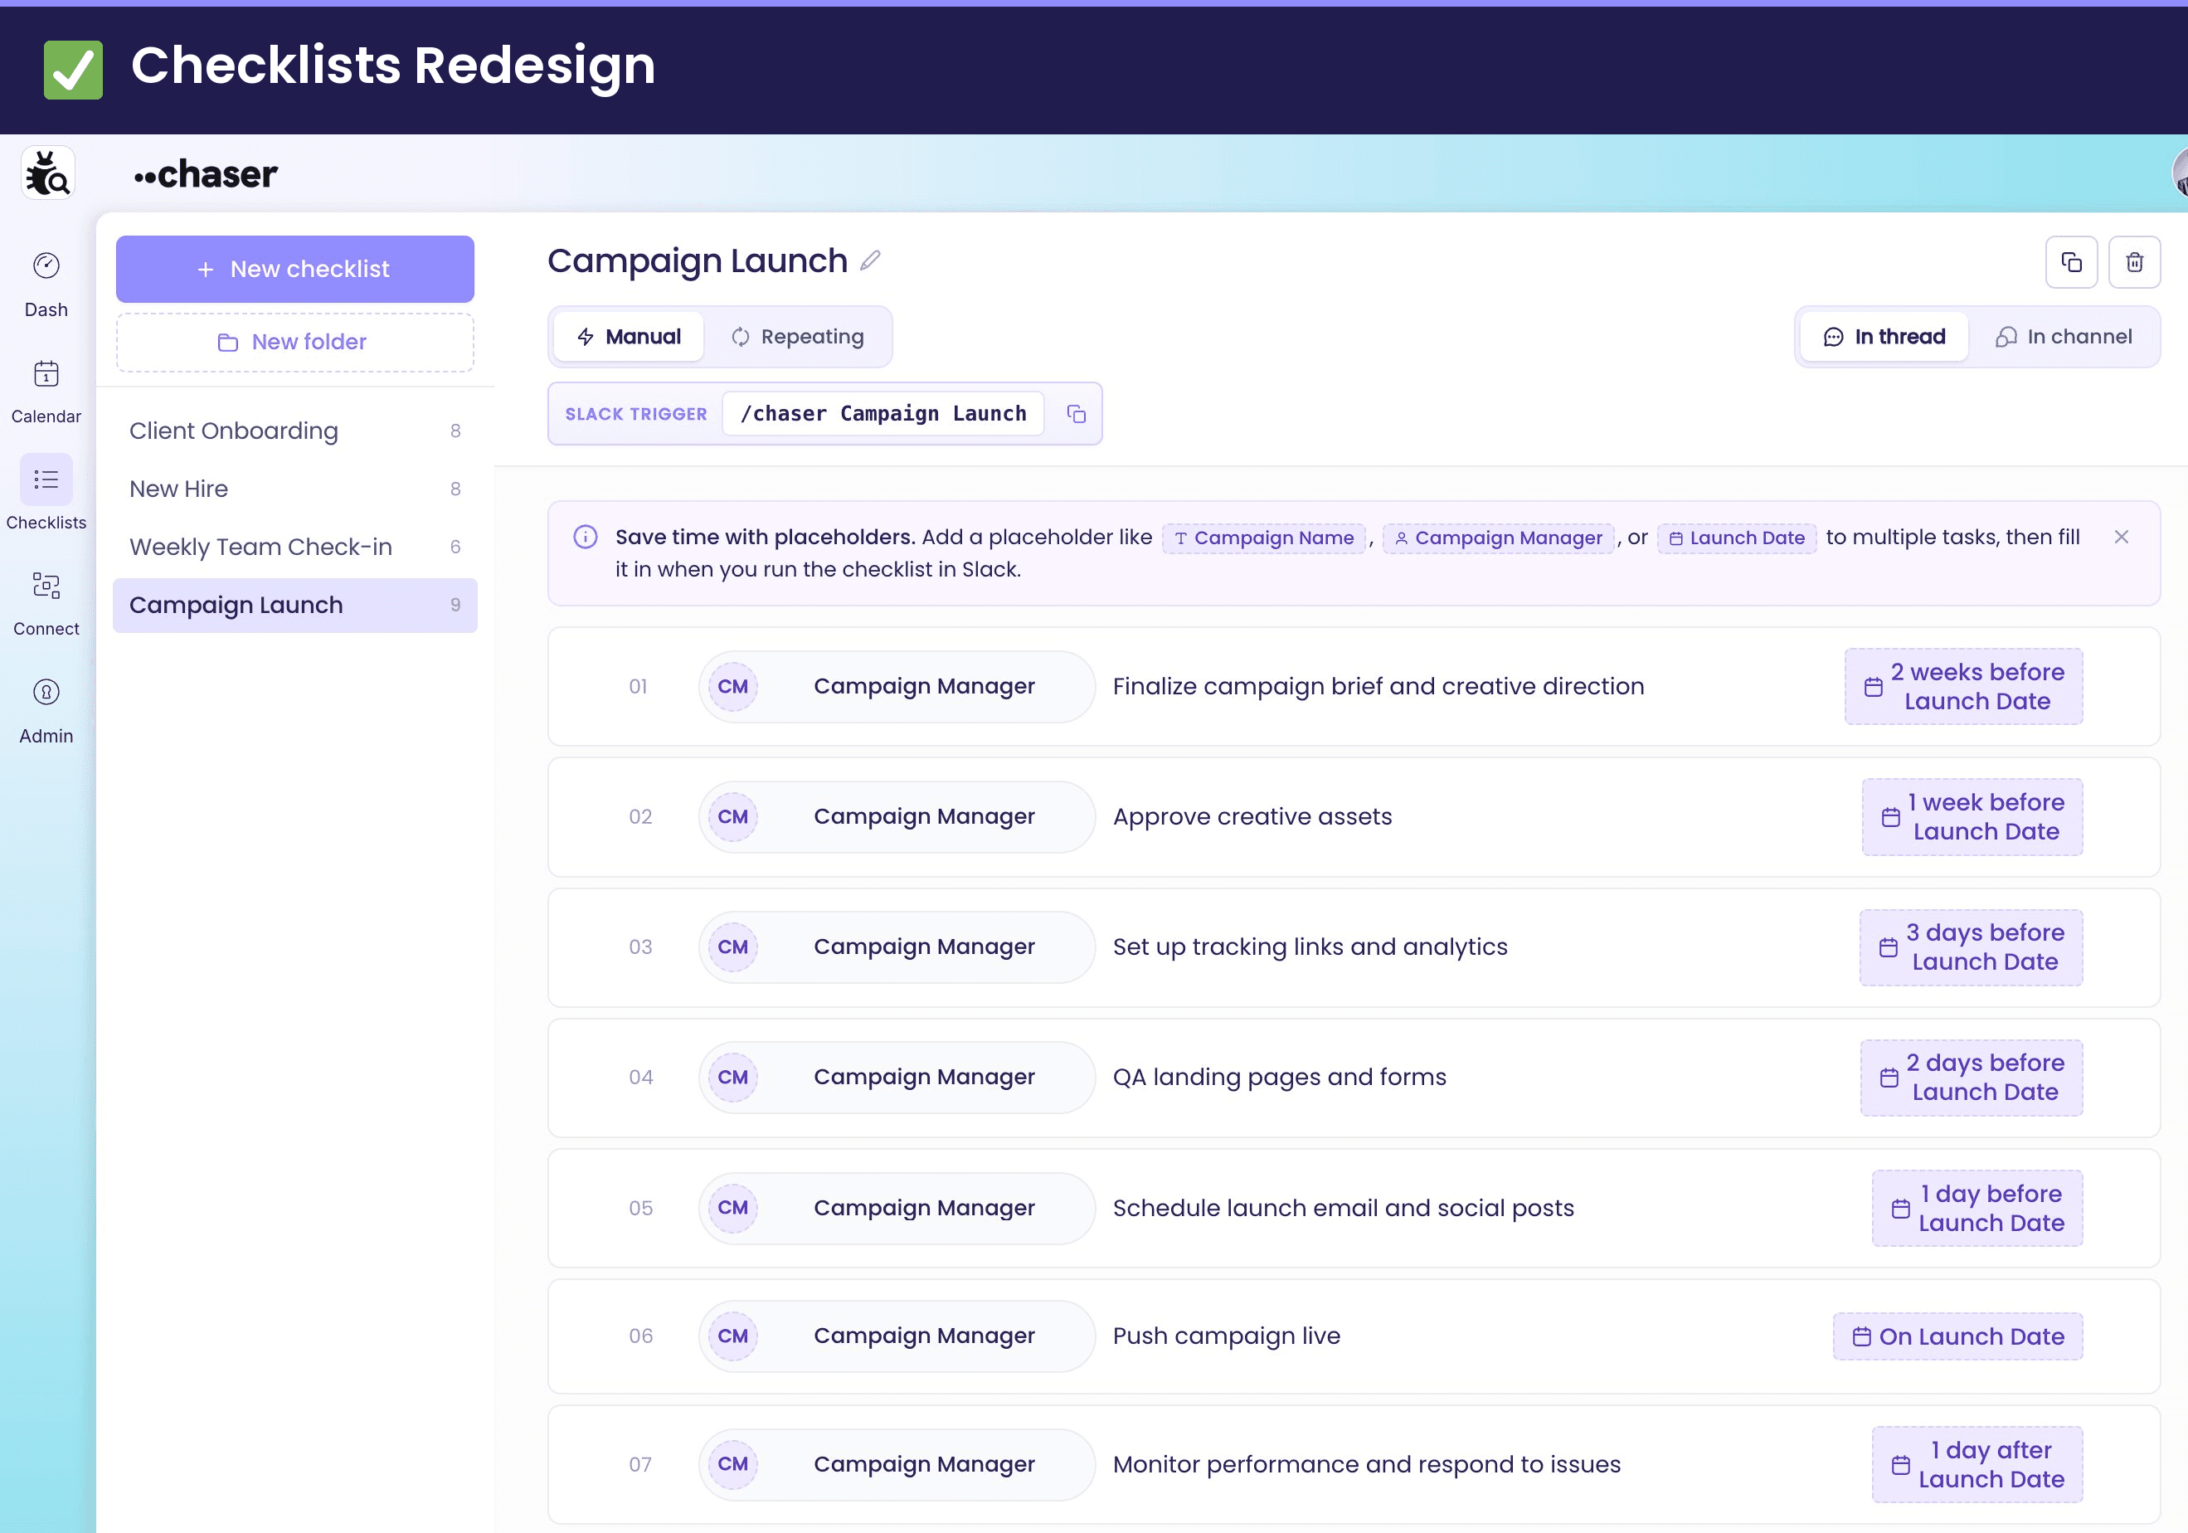Click CM avatar on task 01
Viewport: 2188px width, 1533px height.
(733, 686)
